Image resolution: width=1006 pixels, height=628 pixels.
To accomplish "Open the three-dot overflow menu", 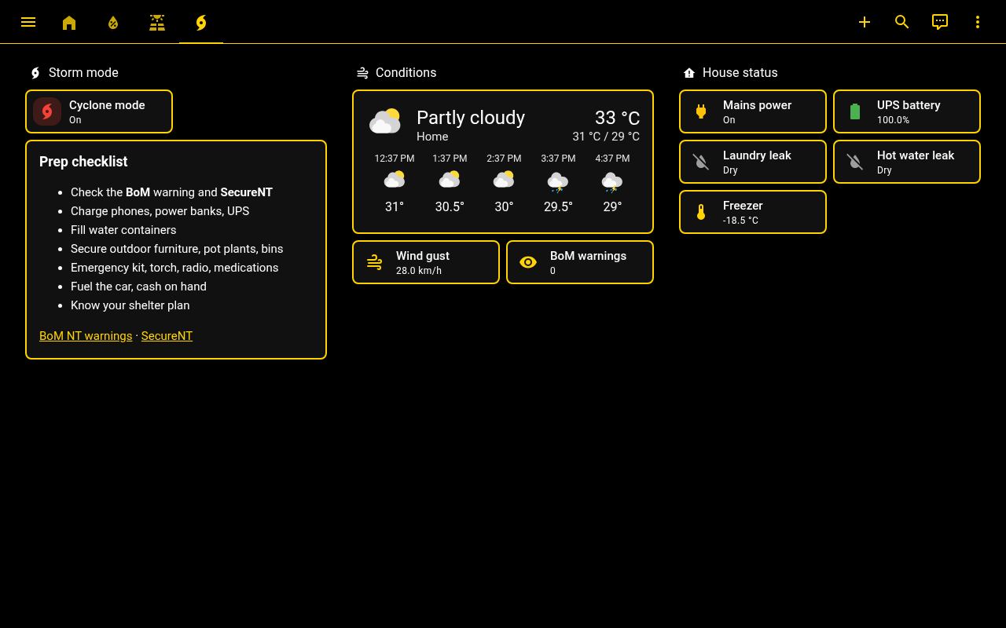I will click(978, 22).
